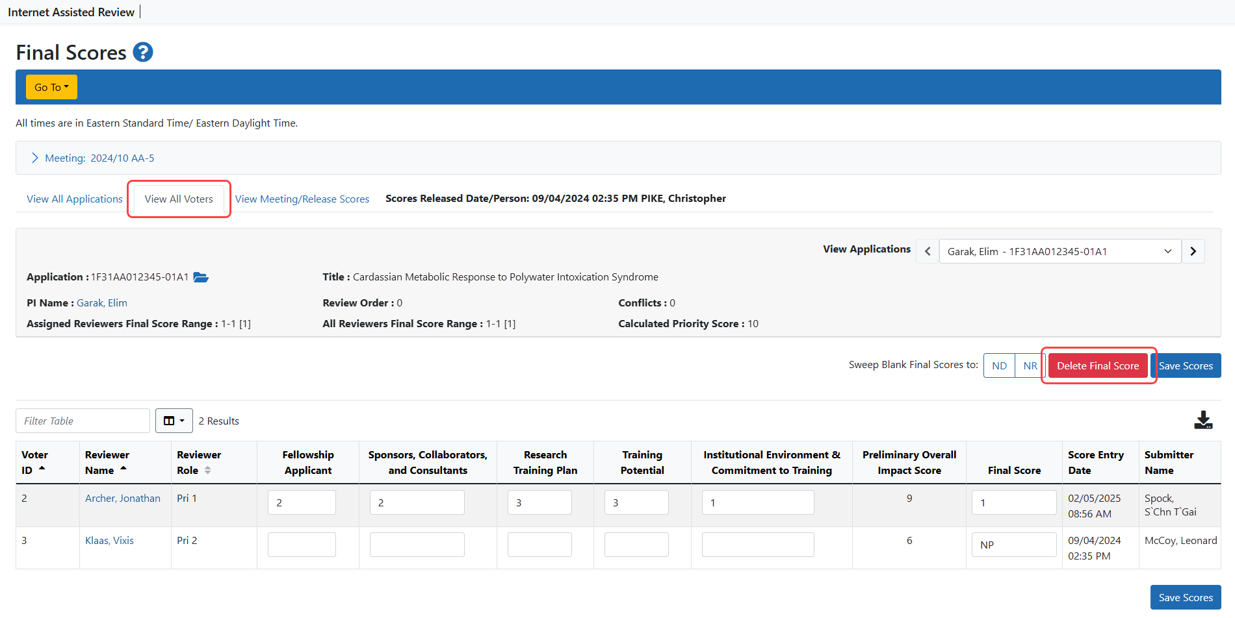Screen dimensions: 1235x618
Task: Click Preliminary Overall Impact Score header
Action: 909,462
